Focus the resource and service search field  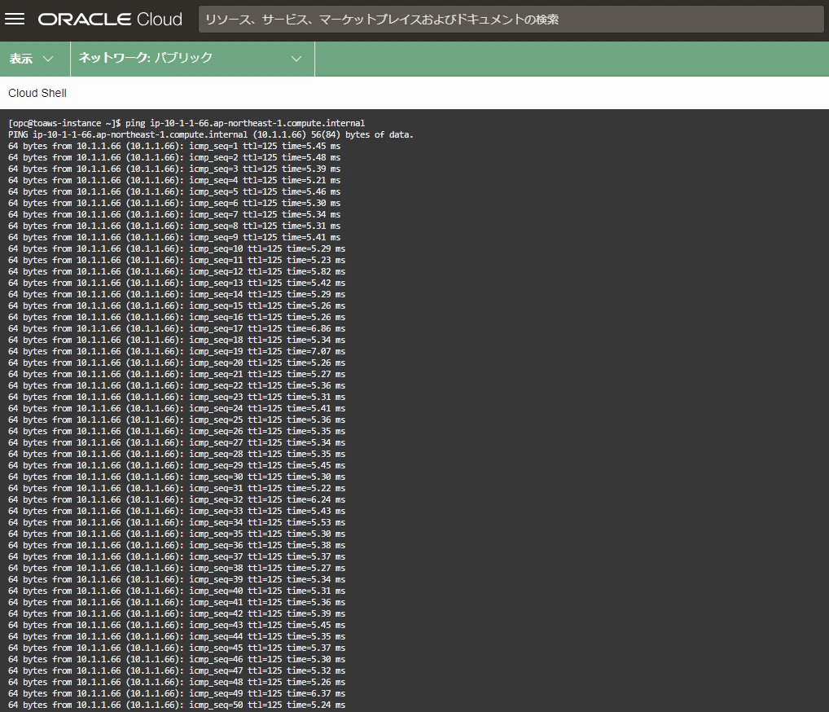pyautogui.click(x=511, y=20)
